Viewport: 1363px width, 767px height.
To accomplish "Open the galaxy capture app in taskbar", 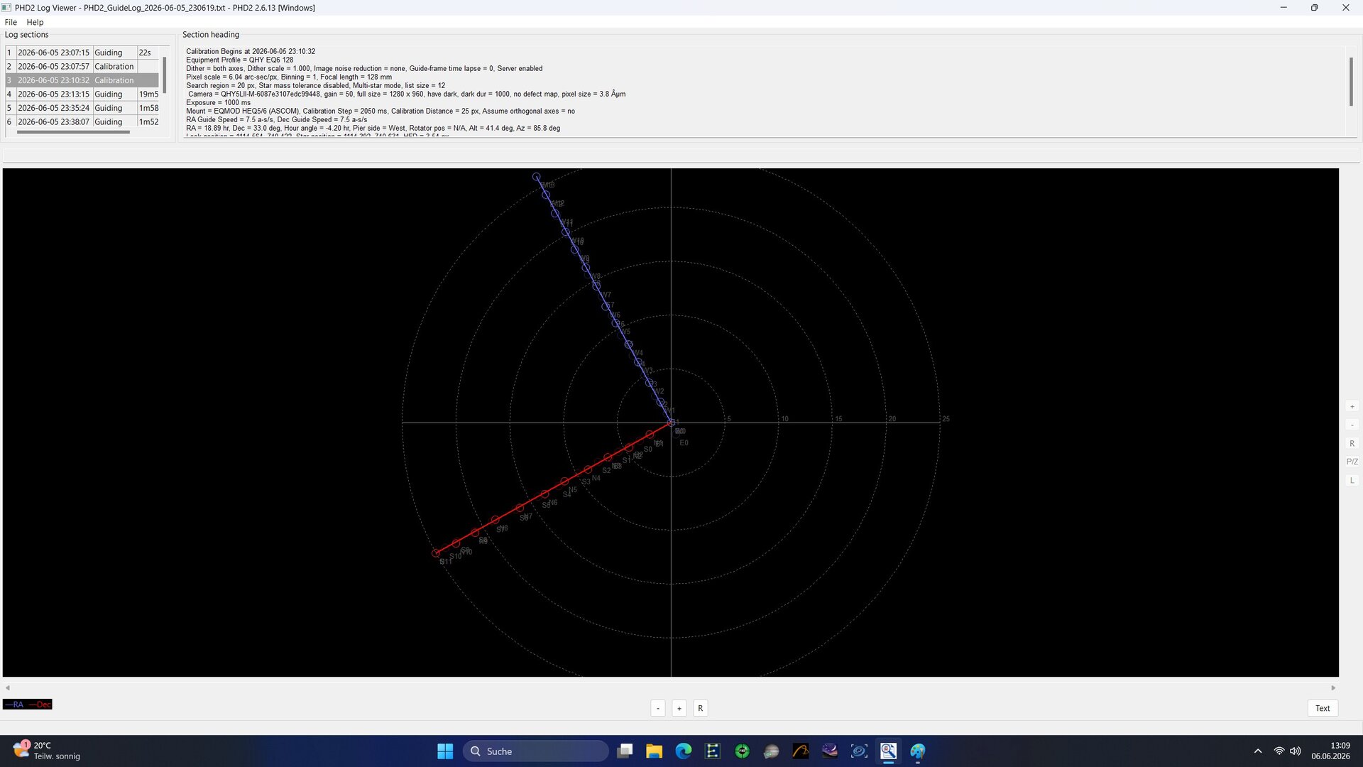I will point(859,751).
